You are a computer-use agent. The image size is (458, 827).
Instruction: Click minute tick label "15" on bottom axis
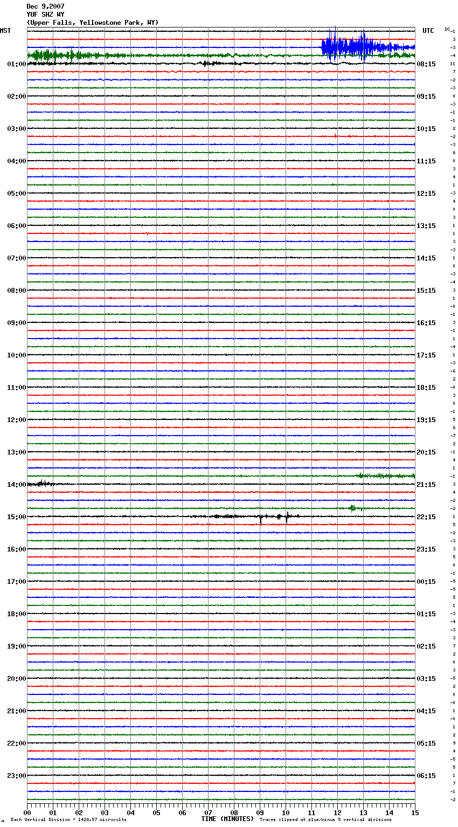415,812
